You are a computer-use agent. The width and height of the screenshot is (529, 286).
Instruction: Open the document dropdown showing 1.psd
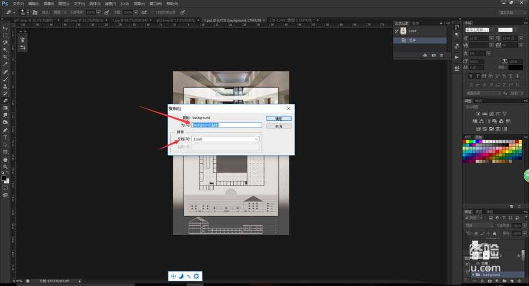[x=226, y=139]
